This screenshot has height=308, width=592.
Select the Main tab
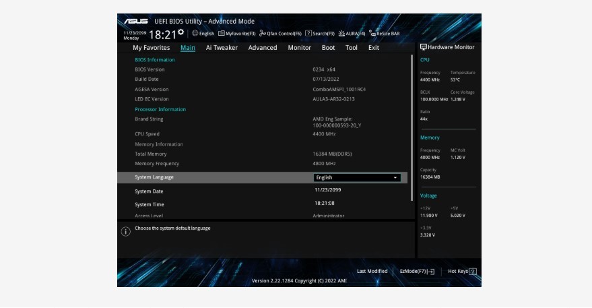[x=188, y=48]
